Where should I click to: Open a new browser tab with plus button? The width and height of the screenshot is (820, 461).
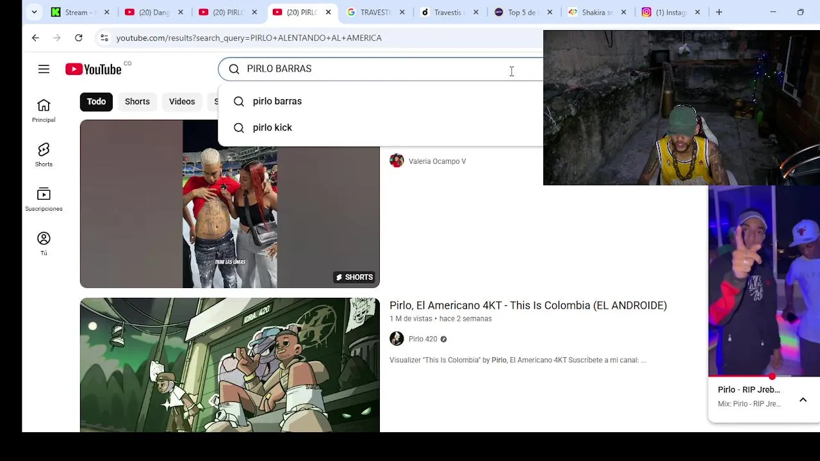click(719, 12)
